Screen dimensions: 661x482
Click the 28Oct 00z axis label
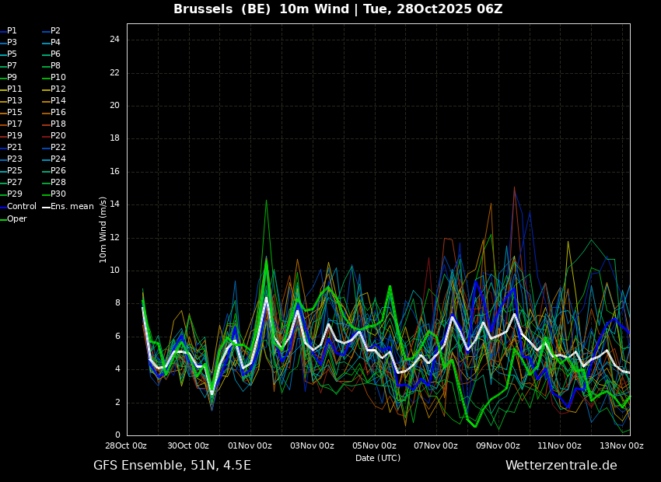pyautogui.click(x=126, y=445)
